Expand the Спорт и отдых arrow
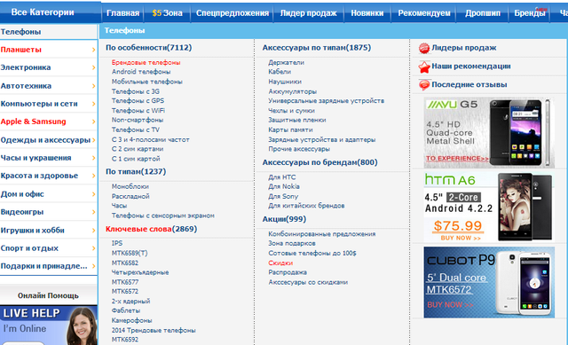This screenshot has width=568, height=345. pos(93,248)
